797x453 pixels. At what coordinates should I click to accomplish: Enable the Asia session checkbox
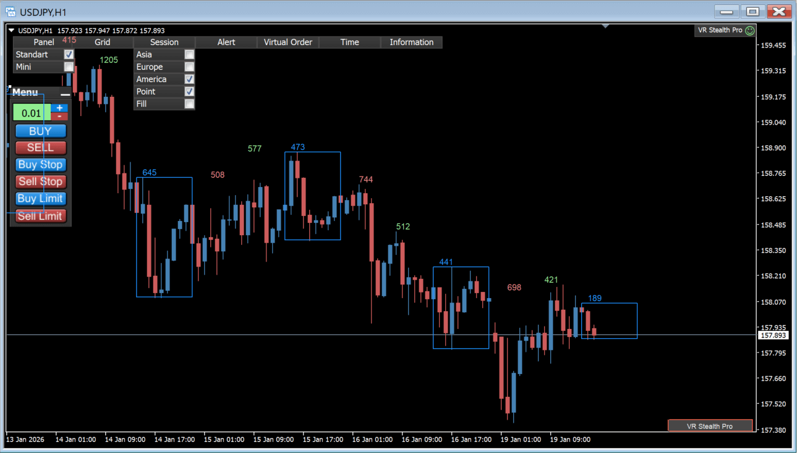pyautogui.click(x=189, y=54)
